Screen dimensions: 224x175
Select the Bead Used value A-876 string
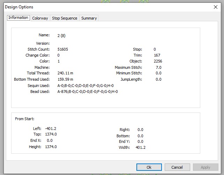pos(88,92)
